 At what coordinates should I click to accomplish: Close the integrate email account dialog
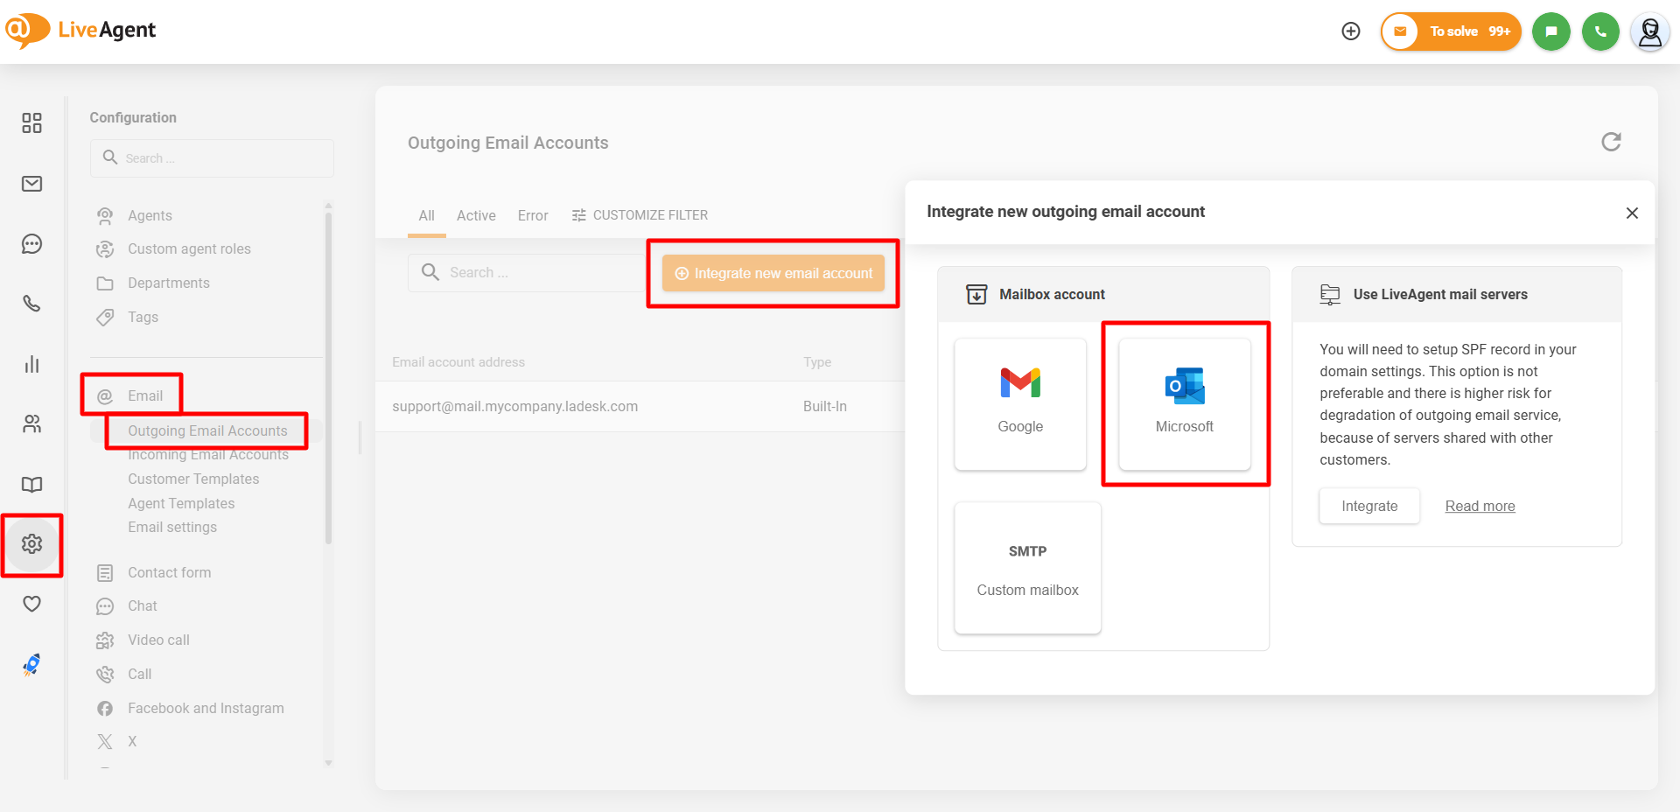click(1632, 213)
